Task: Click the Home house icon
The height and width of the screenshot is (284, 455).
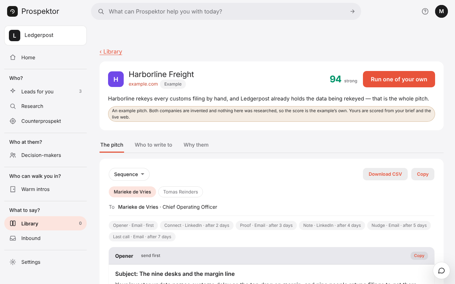Action: coord(13,58)
